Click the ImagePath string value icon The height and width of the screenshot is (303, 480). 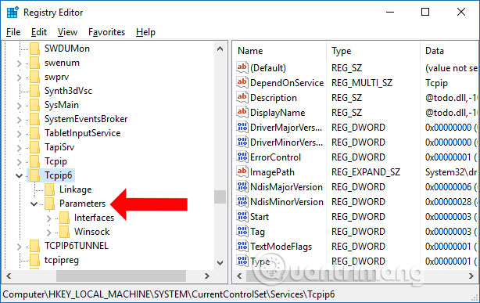[x=242, y=171]
